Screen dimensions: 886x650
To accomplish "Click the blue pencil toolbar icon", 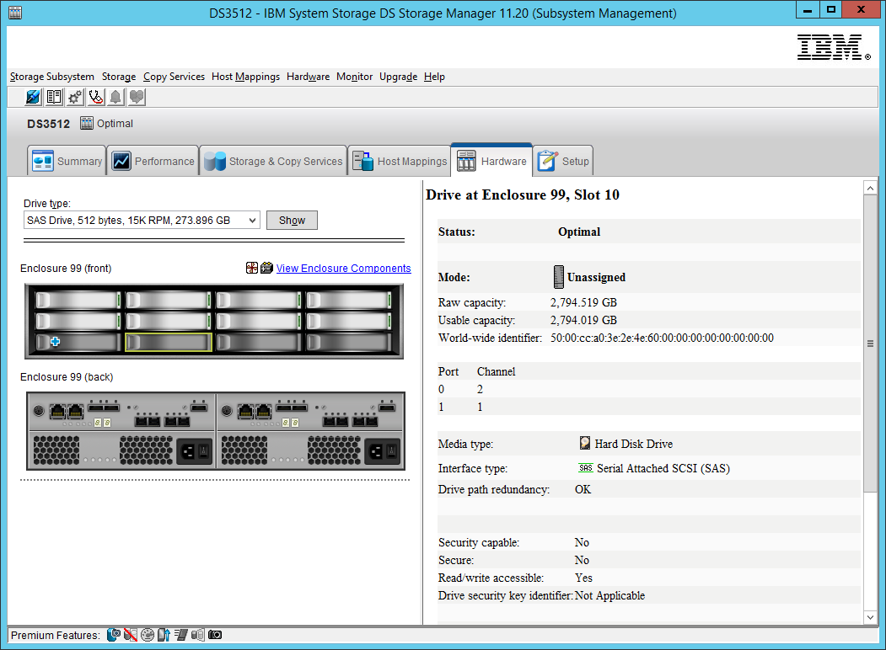I will click(32, 97).
